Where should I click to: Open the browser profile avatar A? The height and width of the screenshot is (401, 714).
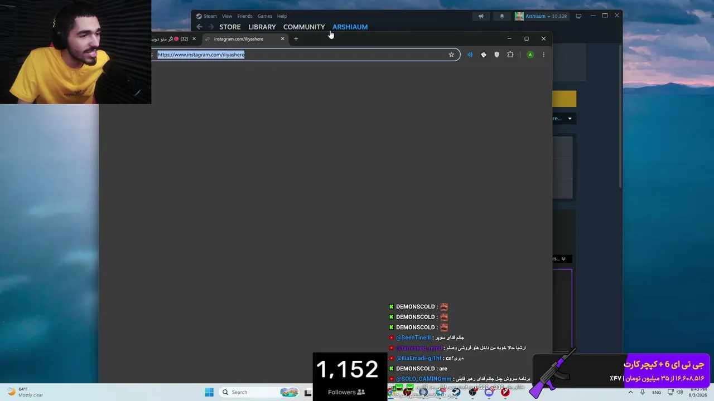(530, 55)
